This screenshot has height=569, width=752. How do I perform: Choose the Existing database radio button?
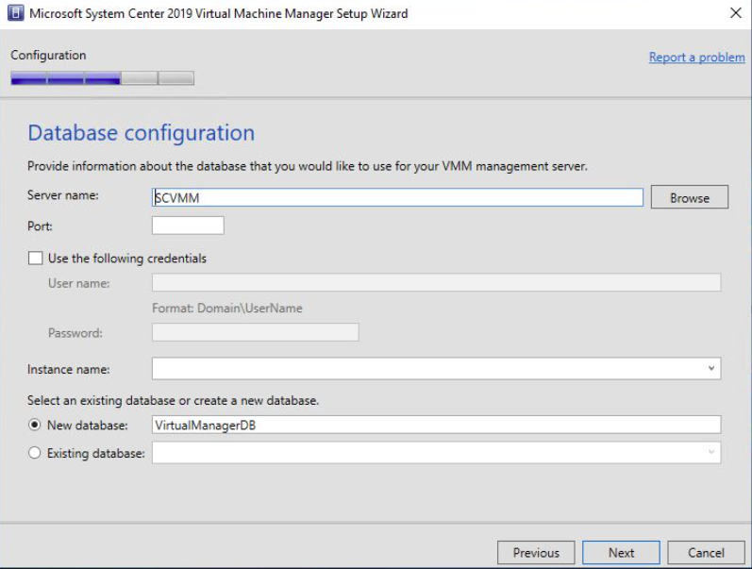35,453
